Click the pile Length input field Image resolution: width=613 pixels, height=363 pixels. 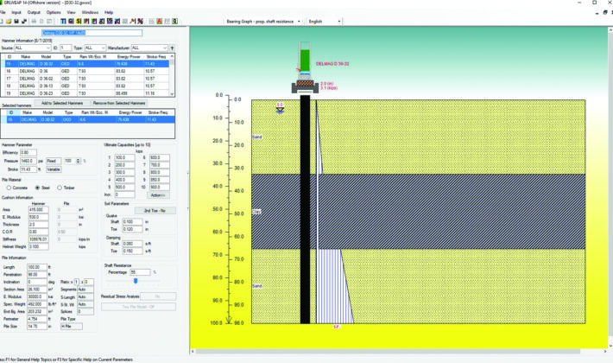(39, 267)
